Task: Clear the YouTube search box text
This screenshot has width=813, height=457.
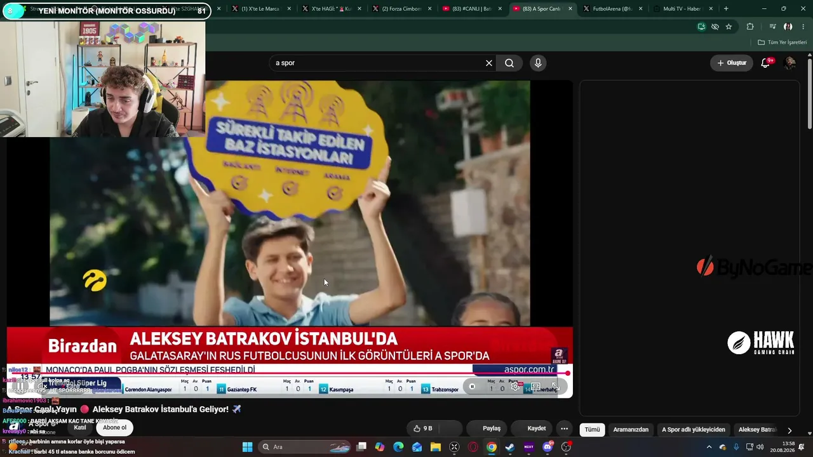Action: (489, 63)
